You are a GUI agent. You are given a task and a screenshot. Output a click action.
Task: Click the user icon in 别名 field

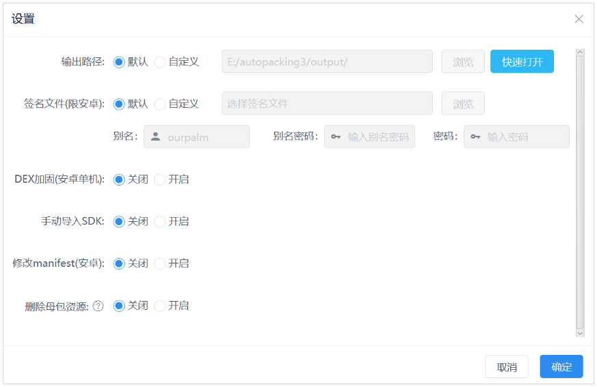point(155,137)
